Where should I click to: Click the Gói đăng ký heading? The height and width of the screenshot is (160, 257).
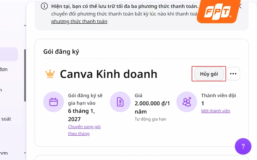61,52
